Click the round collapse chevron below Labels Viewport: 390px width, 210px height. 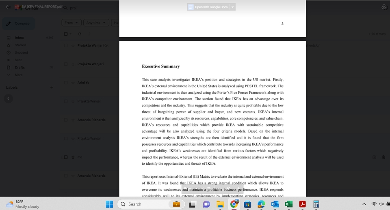coord(8,99)
